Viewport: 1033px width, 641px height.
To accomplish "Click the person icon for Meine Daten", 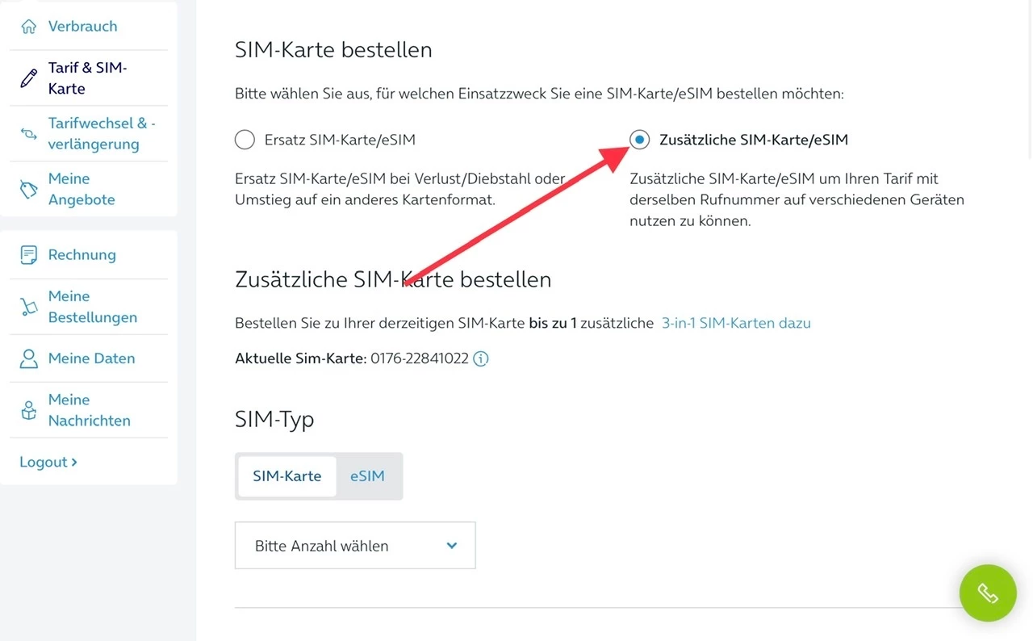I will click(29, 358).
